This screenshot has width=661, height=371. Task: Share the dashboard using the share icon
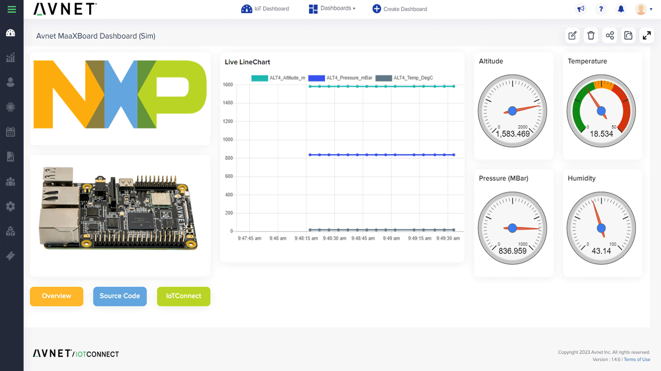(609, 35)
